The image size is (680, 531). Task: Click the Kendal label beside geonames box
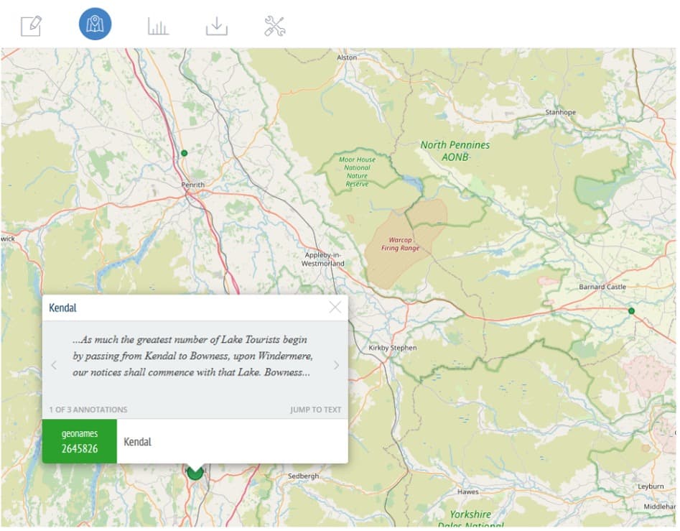(137, 441)
